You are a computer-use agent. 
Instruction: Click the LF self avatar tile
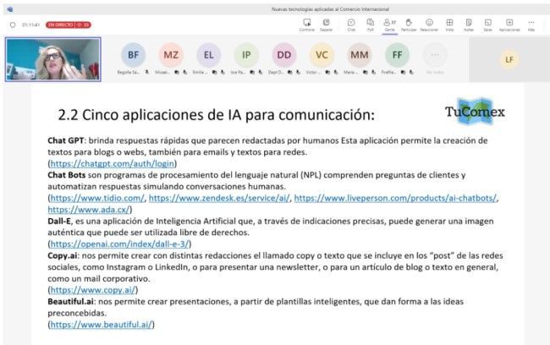tap(509, 59)
